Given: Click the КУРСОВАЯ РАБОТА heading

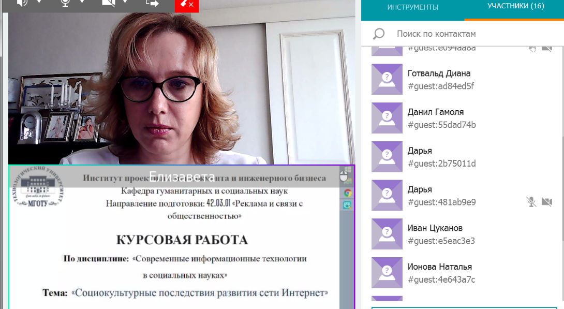Looking at the screenshot, I should click(x=182, y=240).
